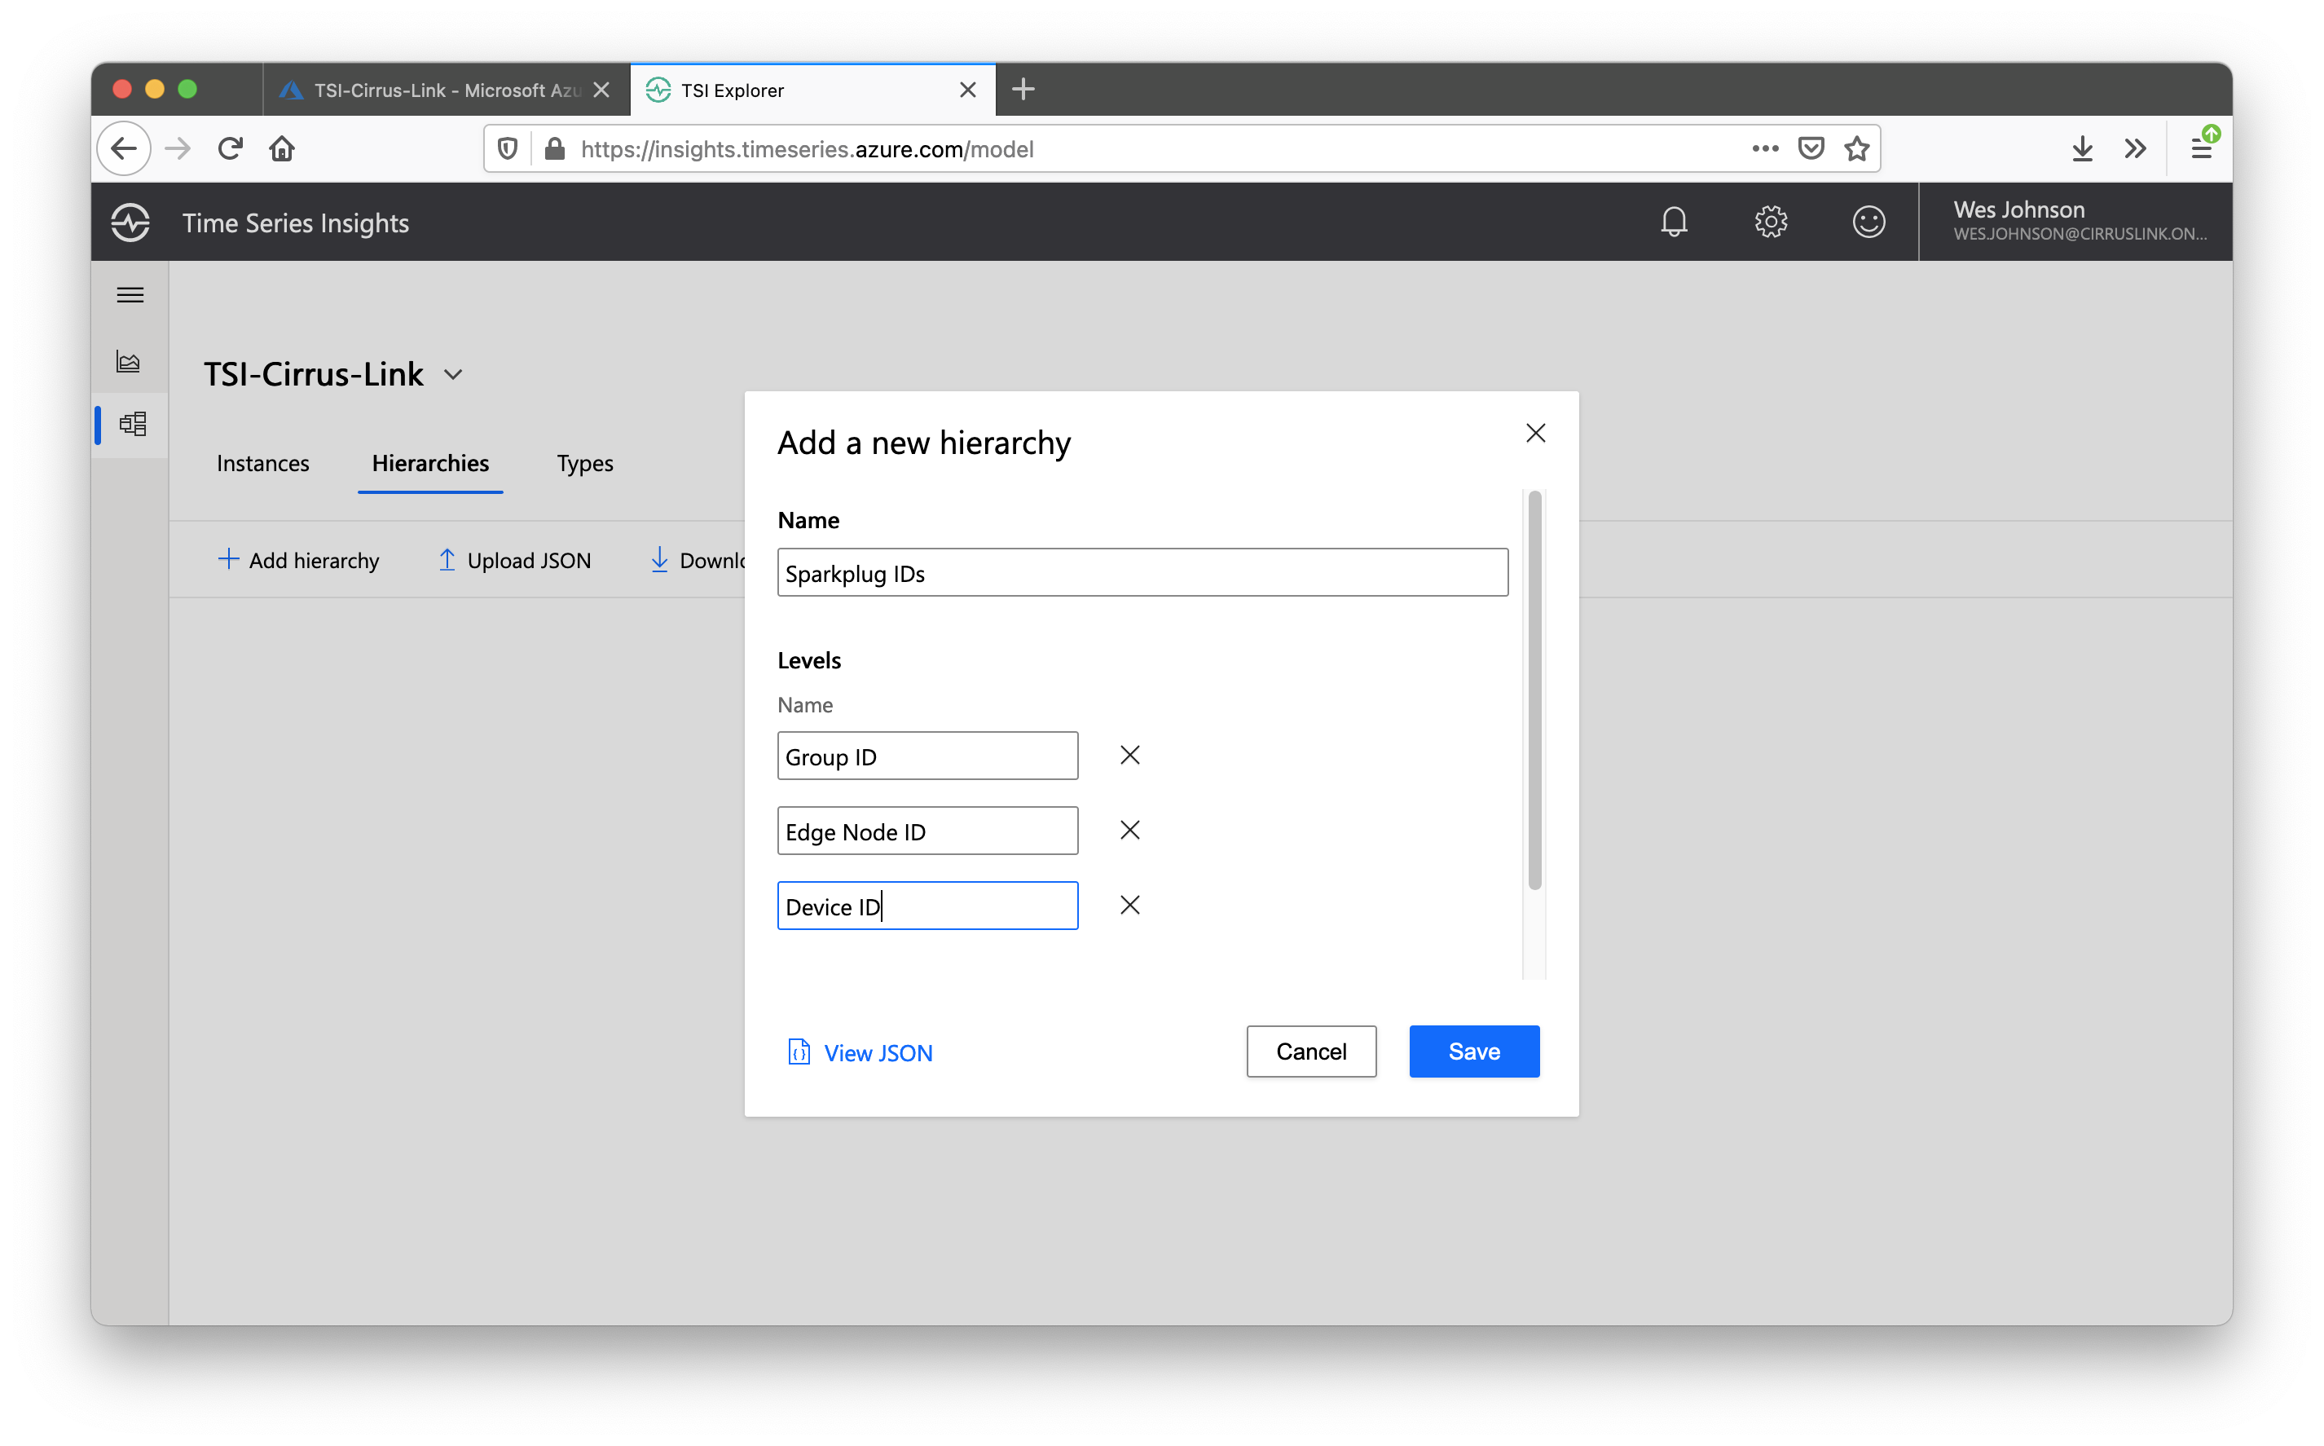
Task: Delete the Device ID level
Action: tap(1129, 905)
